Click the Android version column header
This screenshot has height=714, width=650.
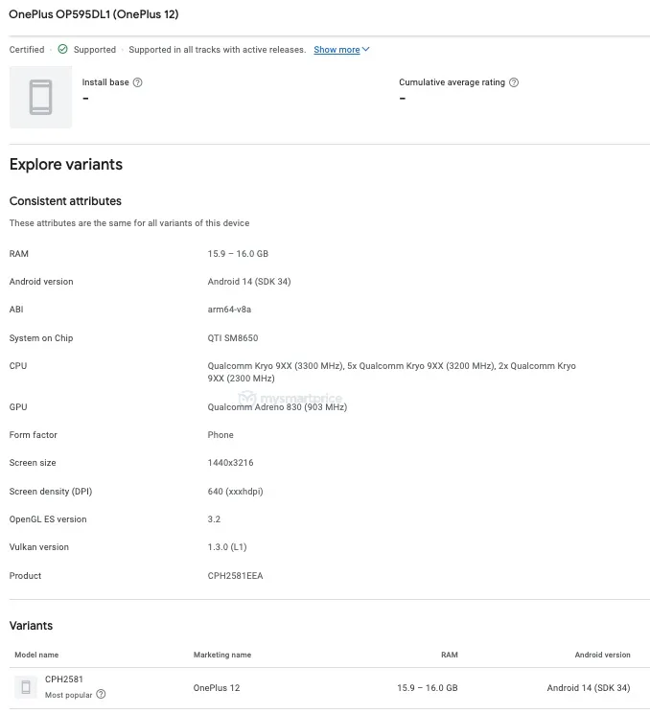pos(602,655)
